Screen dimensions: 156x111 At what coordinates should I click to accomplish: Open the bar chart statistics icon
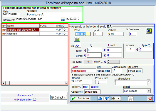click(77, 39)
